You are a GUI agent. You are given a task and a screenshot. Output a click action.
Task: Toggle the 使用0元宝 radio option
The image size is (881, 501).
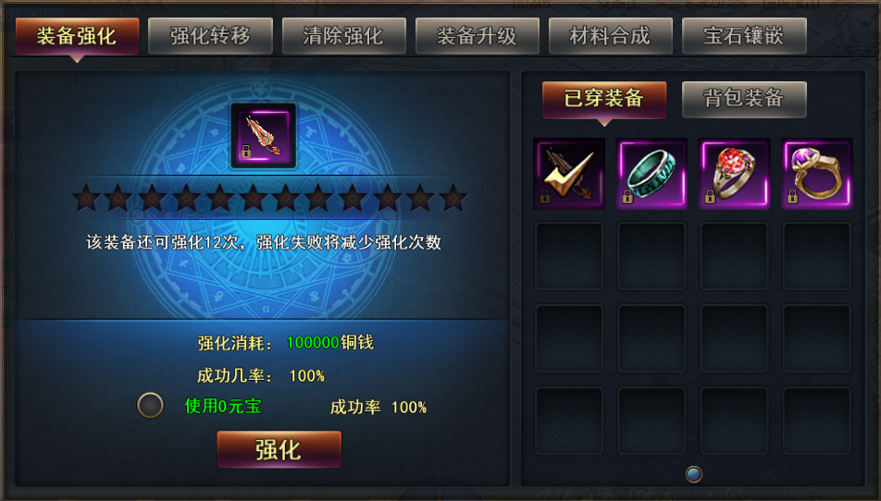150,405
